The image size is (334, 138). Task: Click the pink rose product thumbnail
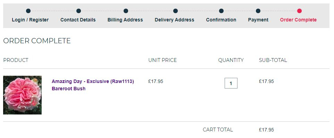coord(22,95)
